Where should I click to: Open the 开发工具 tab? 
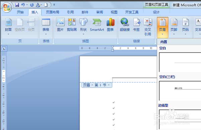(x=132, y=12)
